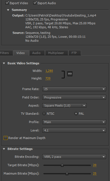Viewport: 110px width, 181px height.
Task: Select the NTSC TV standard
Action: click(44, 114)
